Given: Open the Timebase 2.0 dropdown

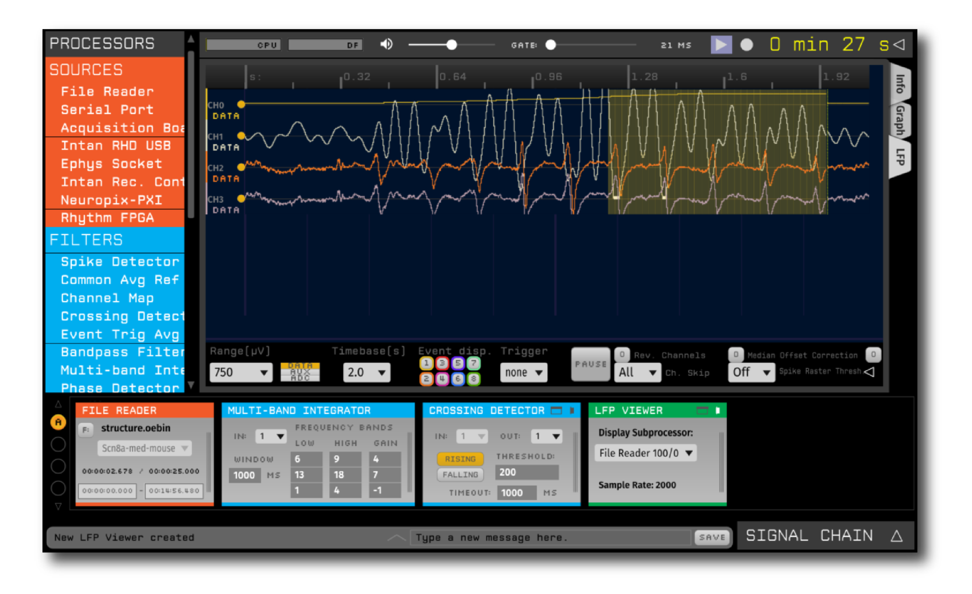Looking at the screenshot, I should 366,372.
